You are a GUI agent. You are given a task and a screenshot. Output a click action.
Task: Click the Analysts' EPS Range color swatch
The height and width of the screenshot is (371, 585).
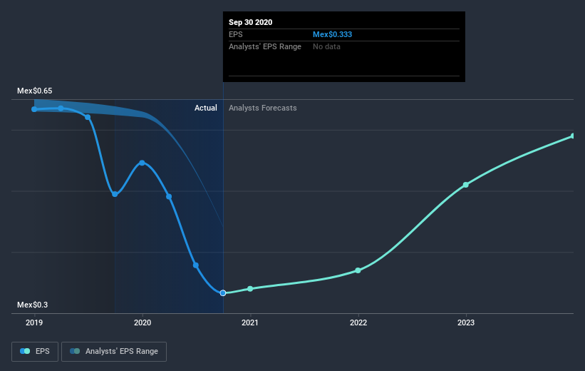coord(75,351)
